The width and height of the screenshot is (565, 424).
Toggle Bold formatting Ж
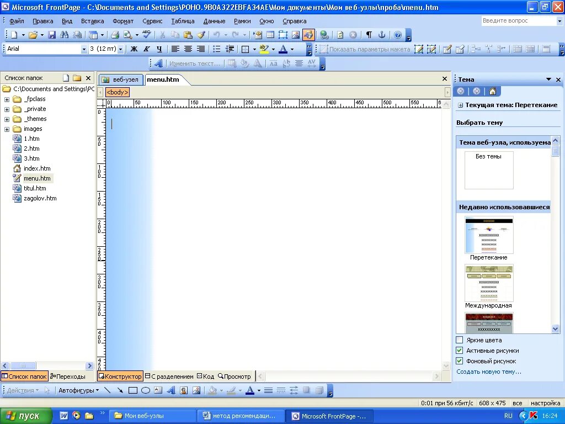coord(134,49)
